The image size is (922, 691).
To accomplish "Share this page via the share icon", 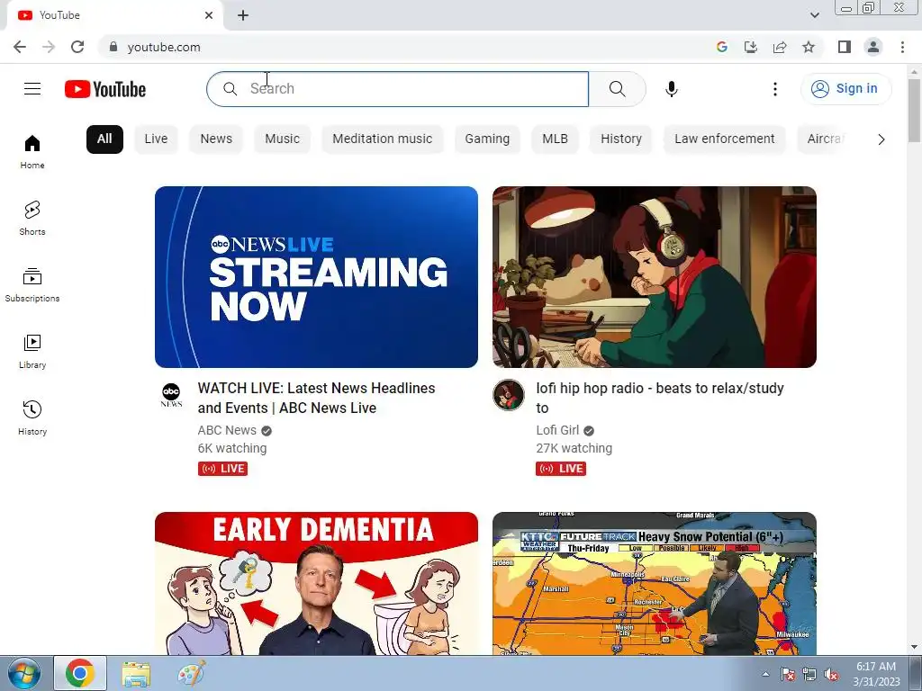I will pos(780,47).
